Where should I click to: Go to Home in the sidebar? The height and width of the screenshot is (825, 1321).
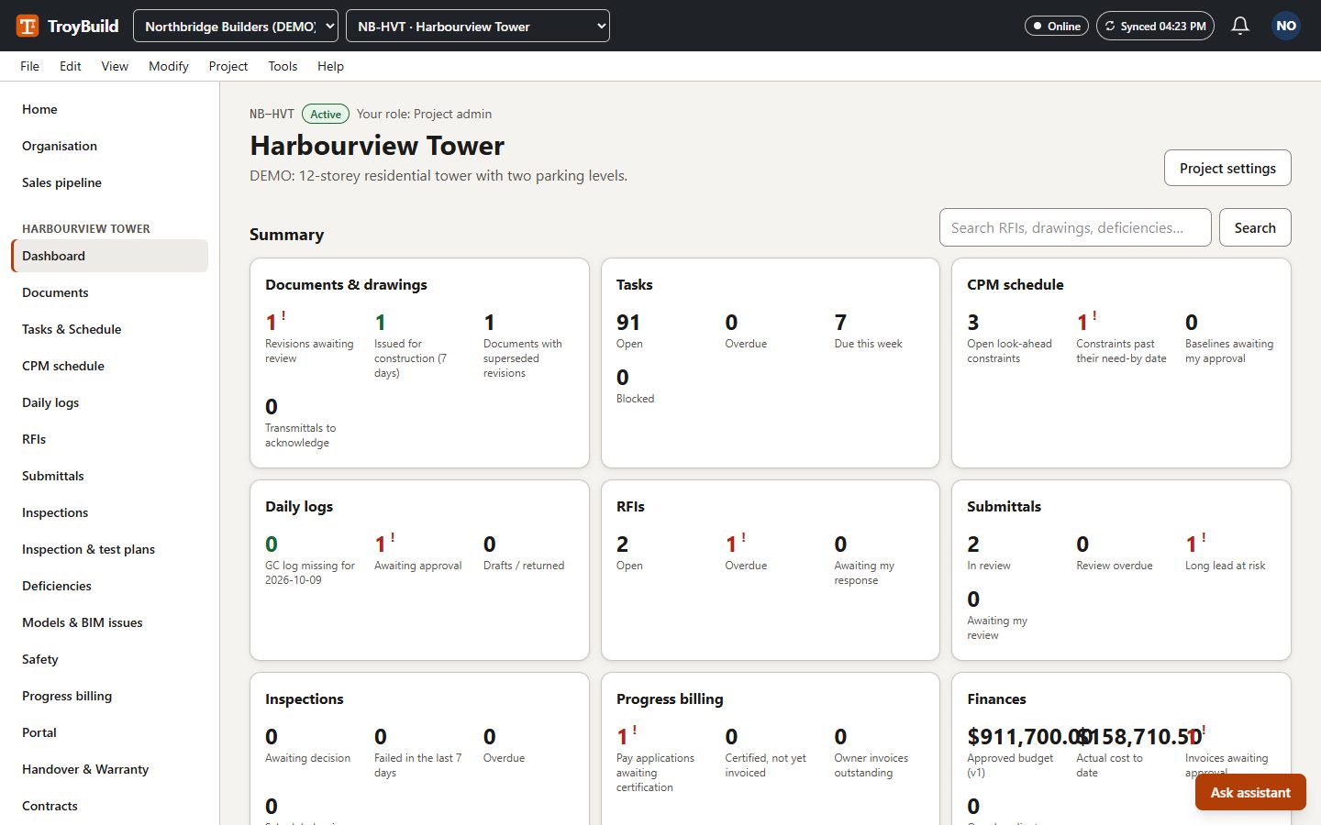click(x=110, y=109)
